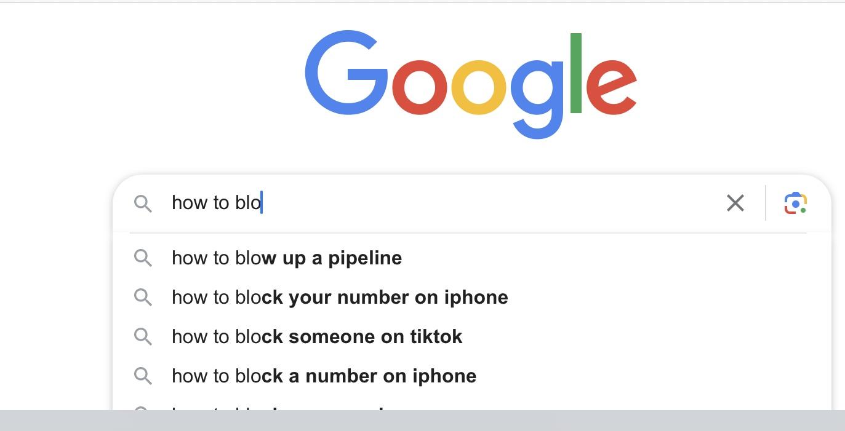Choose 'how to block your number on iphone'
The image size is (845, 431).
tap(471, 298)
